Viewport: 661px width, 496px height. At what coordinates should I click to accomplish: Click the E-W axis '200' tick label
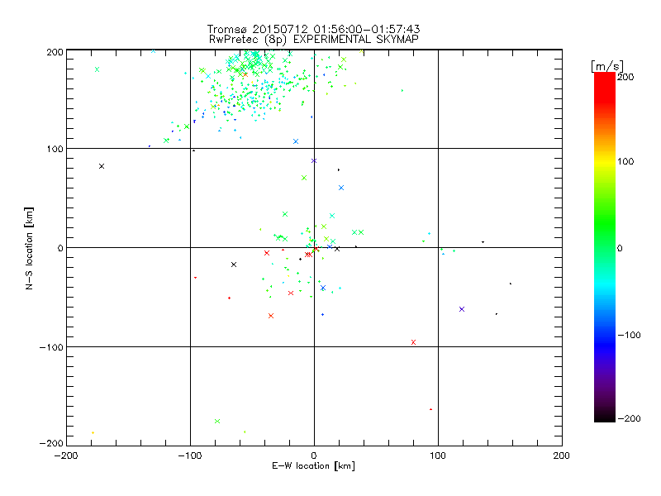(x=562, y=455)
